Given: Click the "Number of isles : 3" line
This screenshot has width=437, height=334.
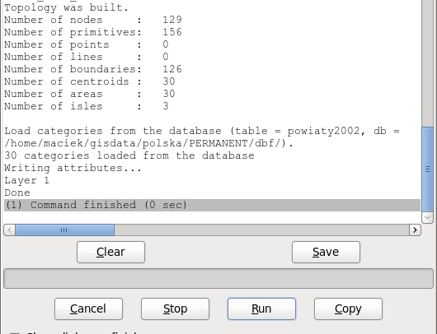Looking at the screenshot, I should [87, 106].
